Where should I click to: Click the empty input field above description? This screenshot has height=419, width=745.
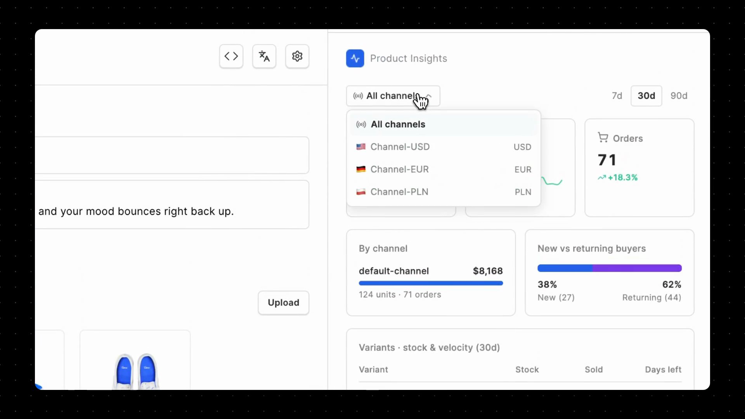(x=172, y=155)
